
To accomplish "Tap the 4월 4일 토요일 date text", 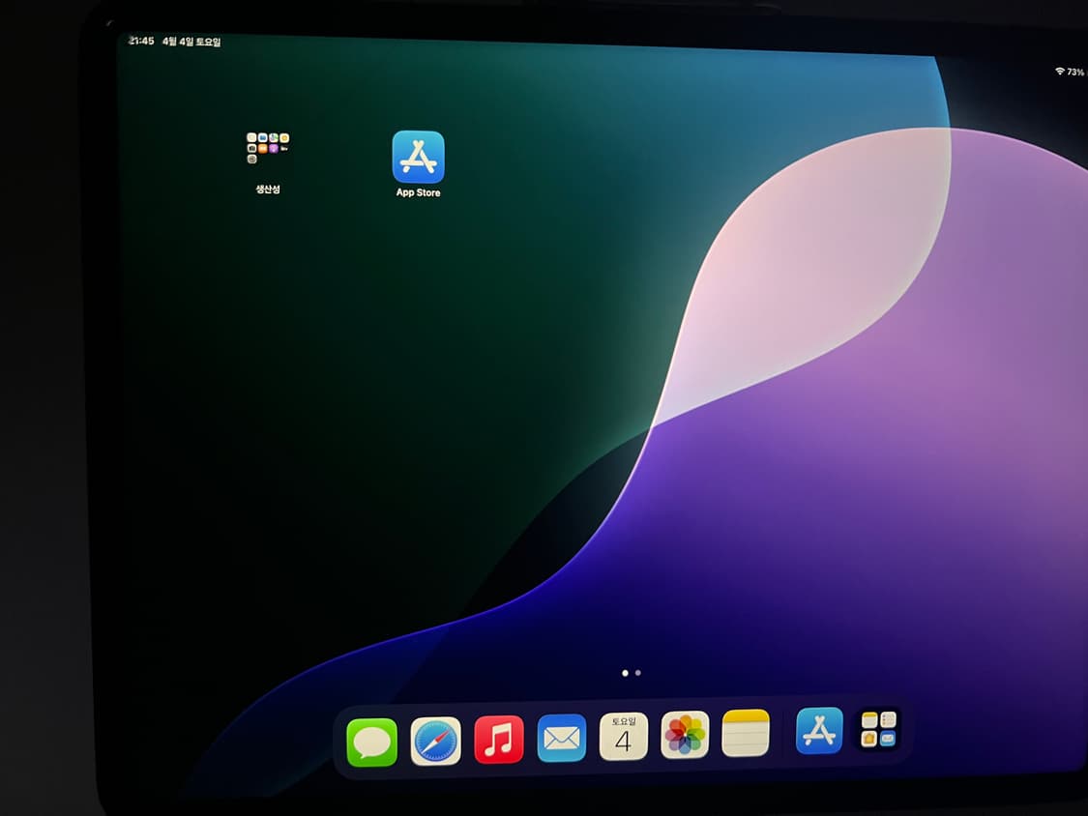I will pos(191,43).
